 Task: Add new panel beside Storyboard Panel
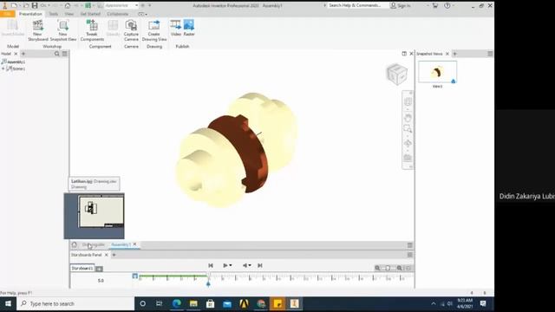click(114, 255)
